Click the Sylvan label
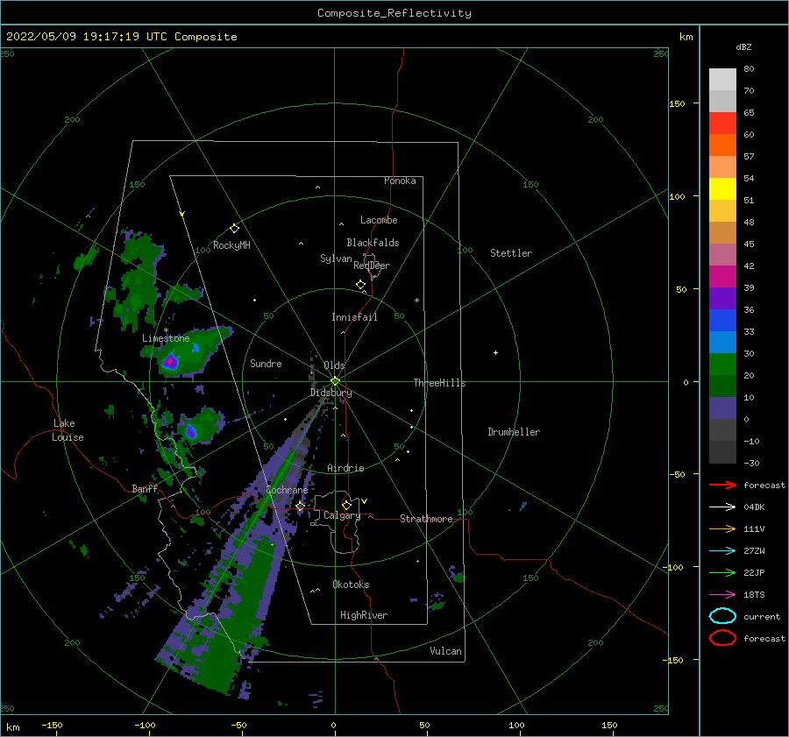Viewport: 789px width, 737px height. [x=336, y=259]
